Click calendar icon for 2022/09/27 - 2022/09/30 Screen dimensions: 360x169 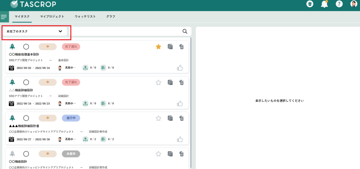(12, 139)
